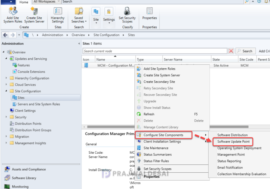The width and height of the screenshot is (270, 189).
Task: Select Email Notification submenu item
Action: [230, 168]
